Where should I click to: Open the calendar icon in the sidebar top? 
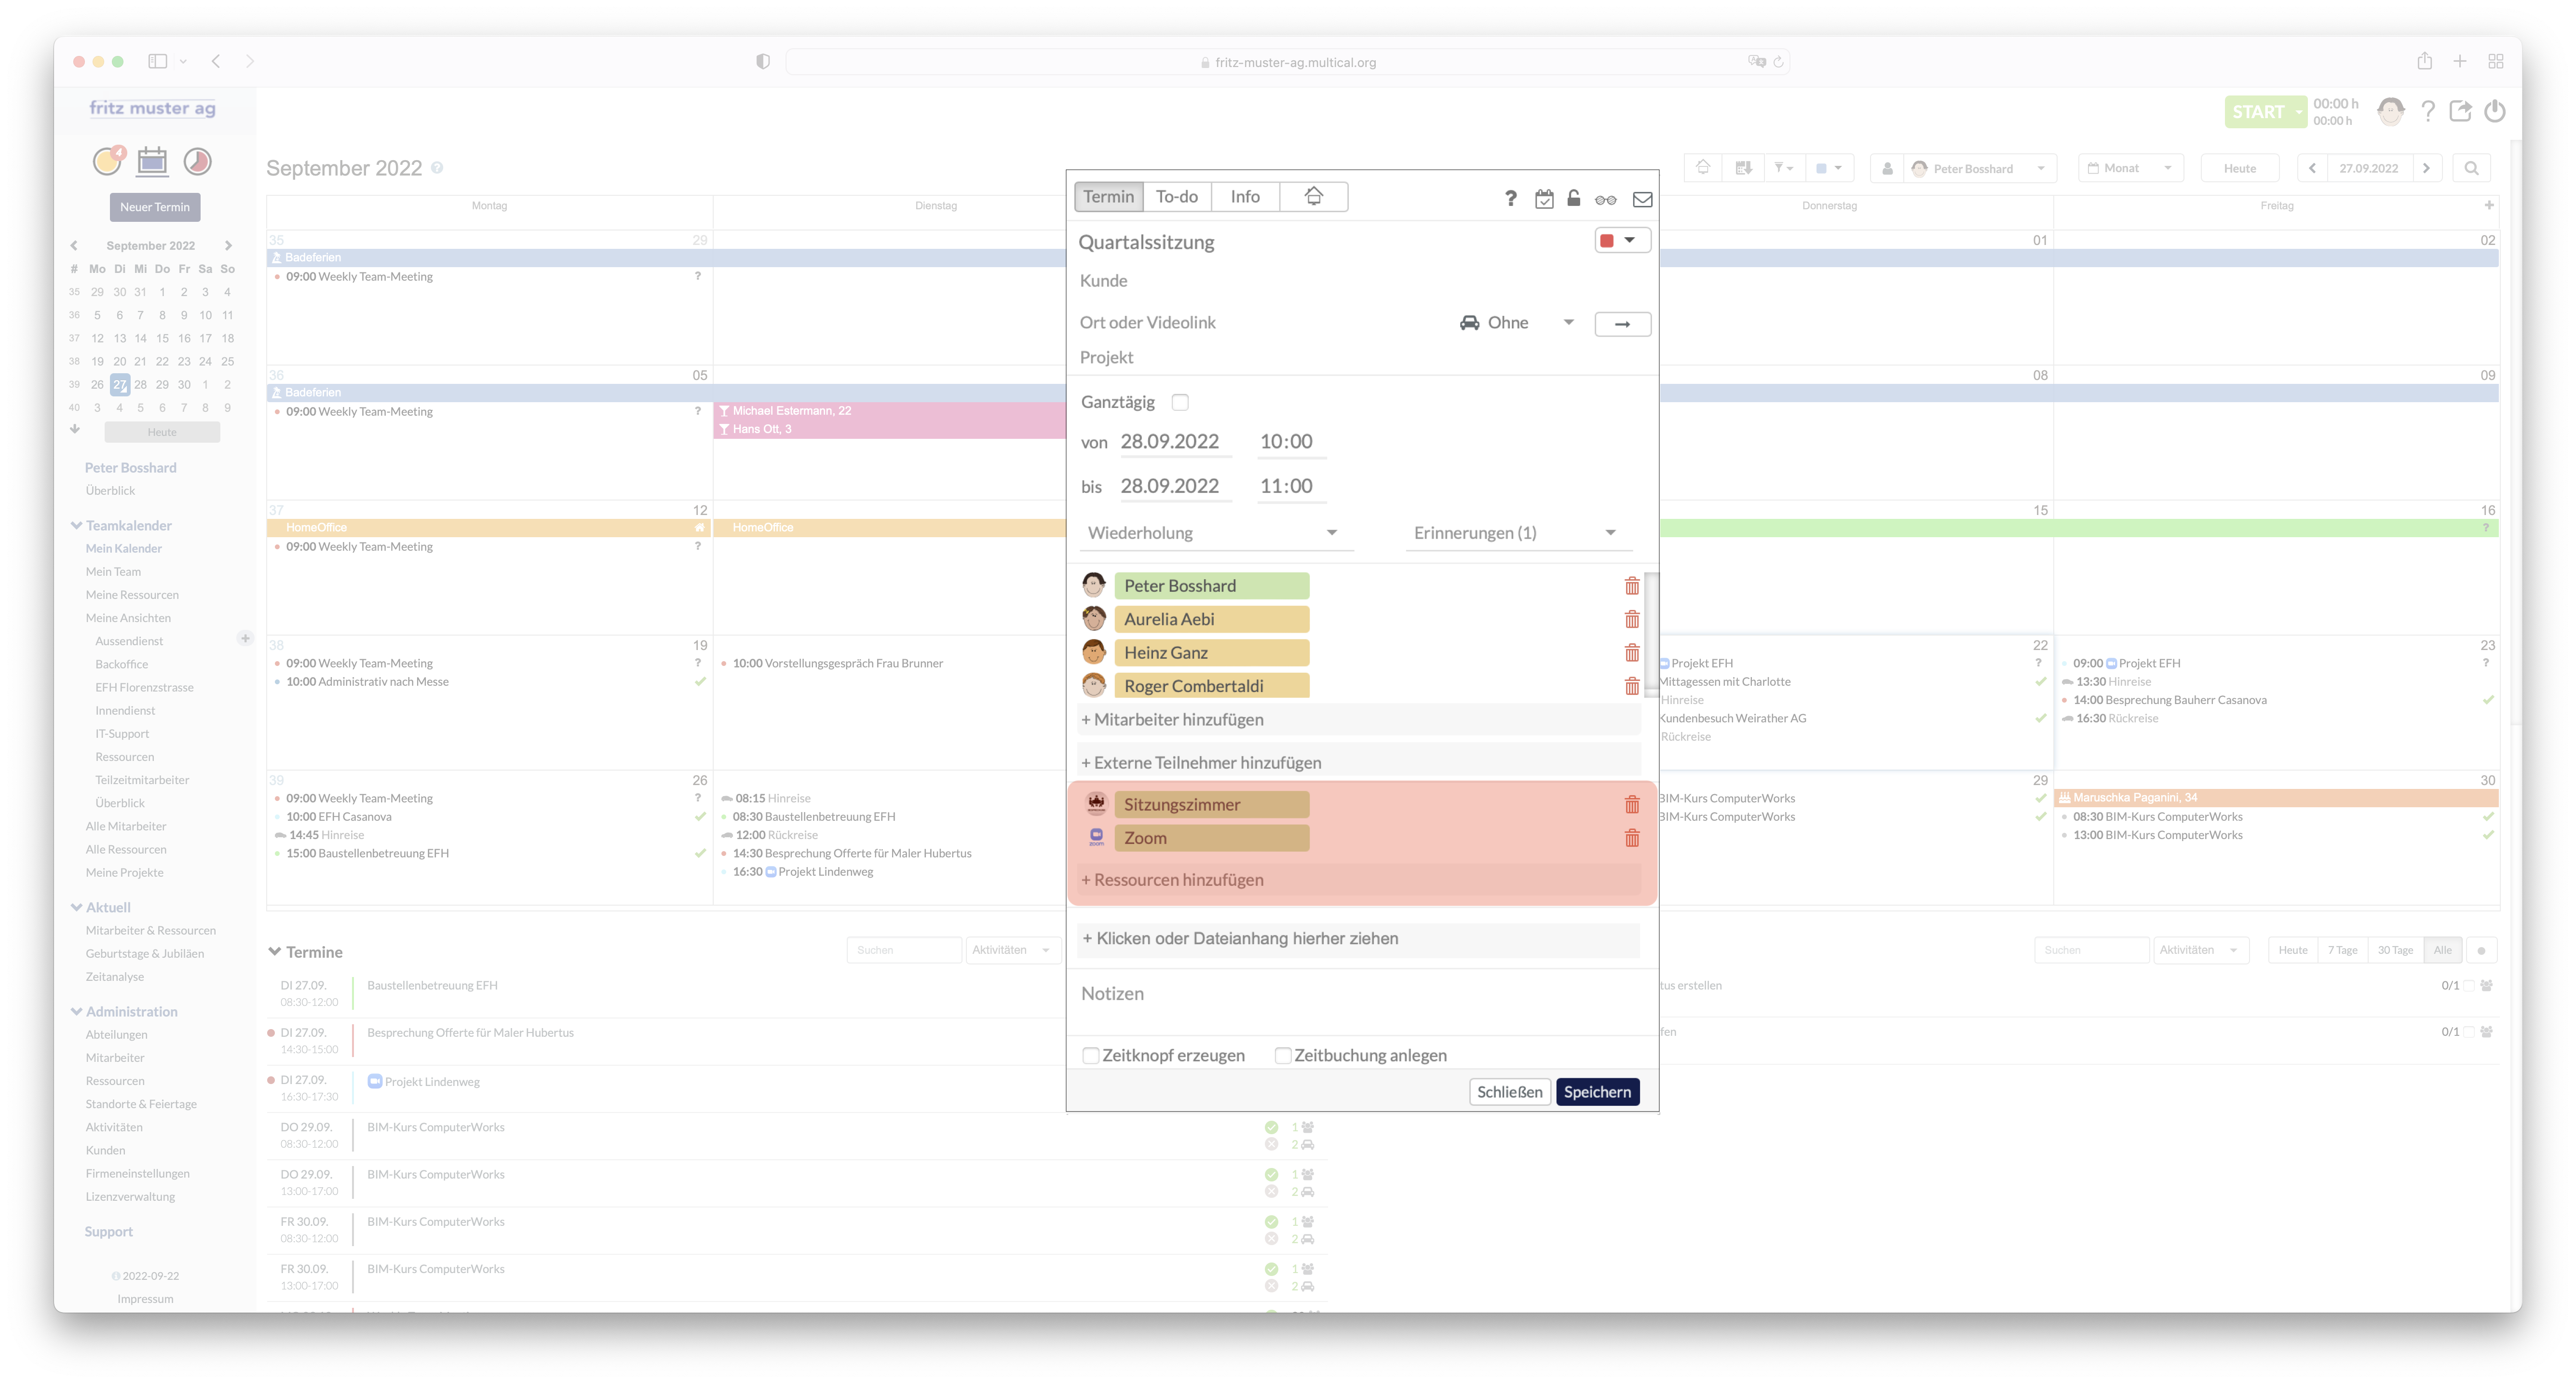152,160
